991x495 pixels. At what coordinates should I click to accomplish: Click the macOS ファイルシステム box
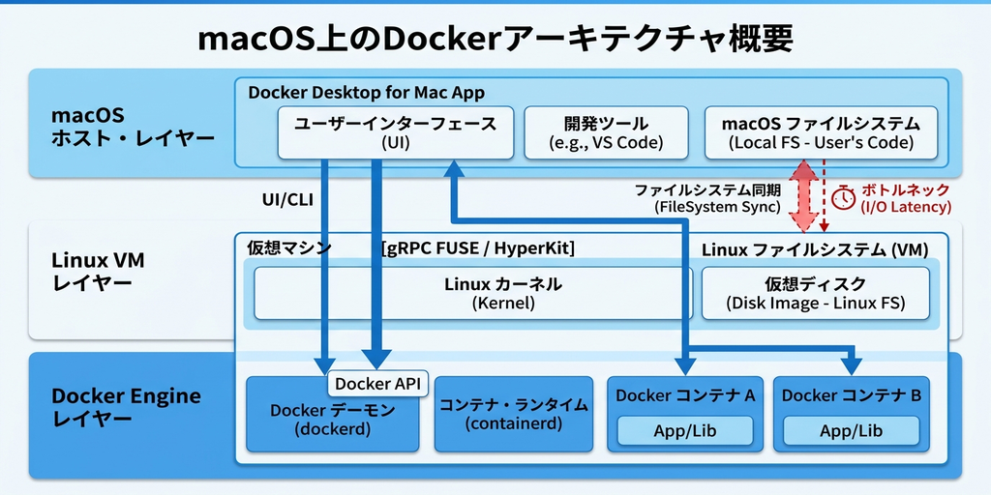[821, 132]
